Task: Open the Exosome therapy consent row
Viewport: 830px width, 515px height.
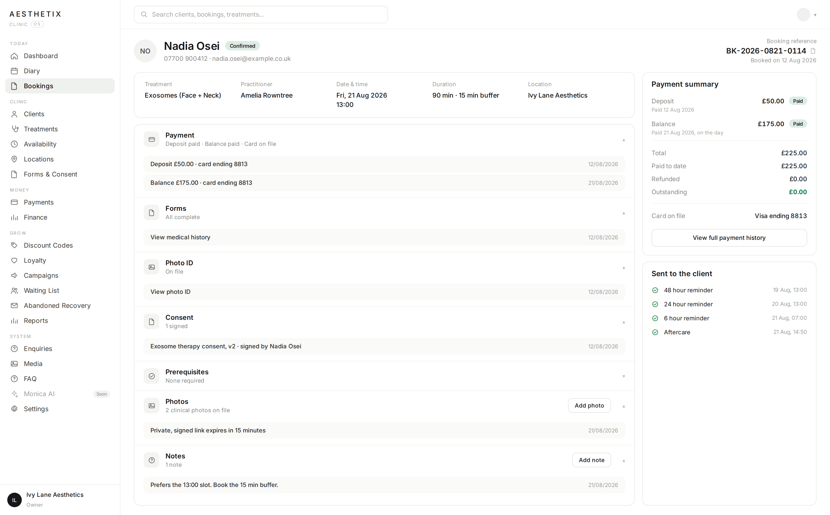Action: click(384, 346)
